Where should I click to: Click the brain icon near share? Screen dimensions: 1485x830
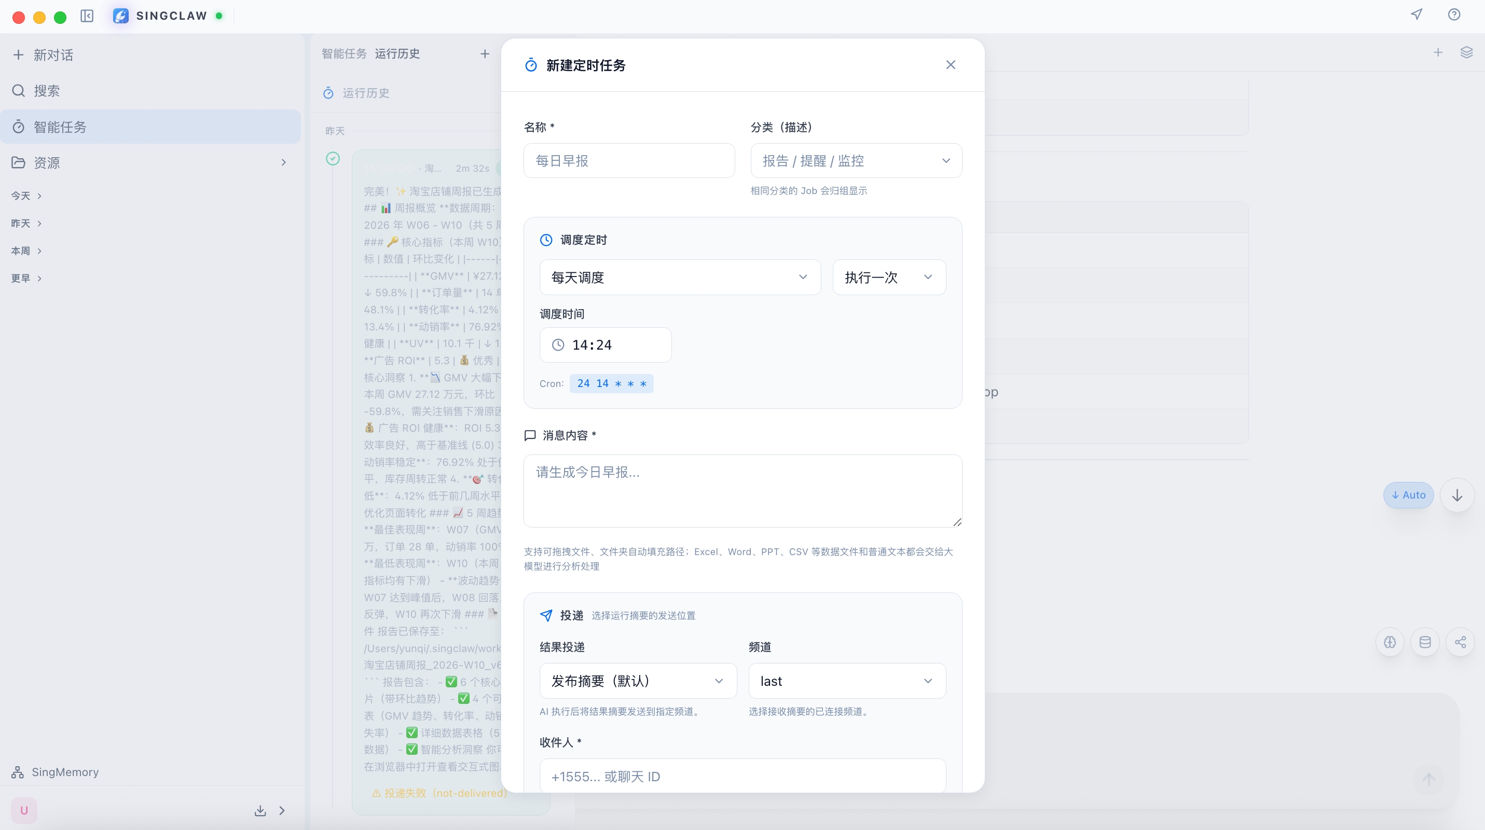(x=1390, y=642)
